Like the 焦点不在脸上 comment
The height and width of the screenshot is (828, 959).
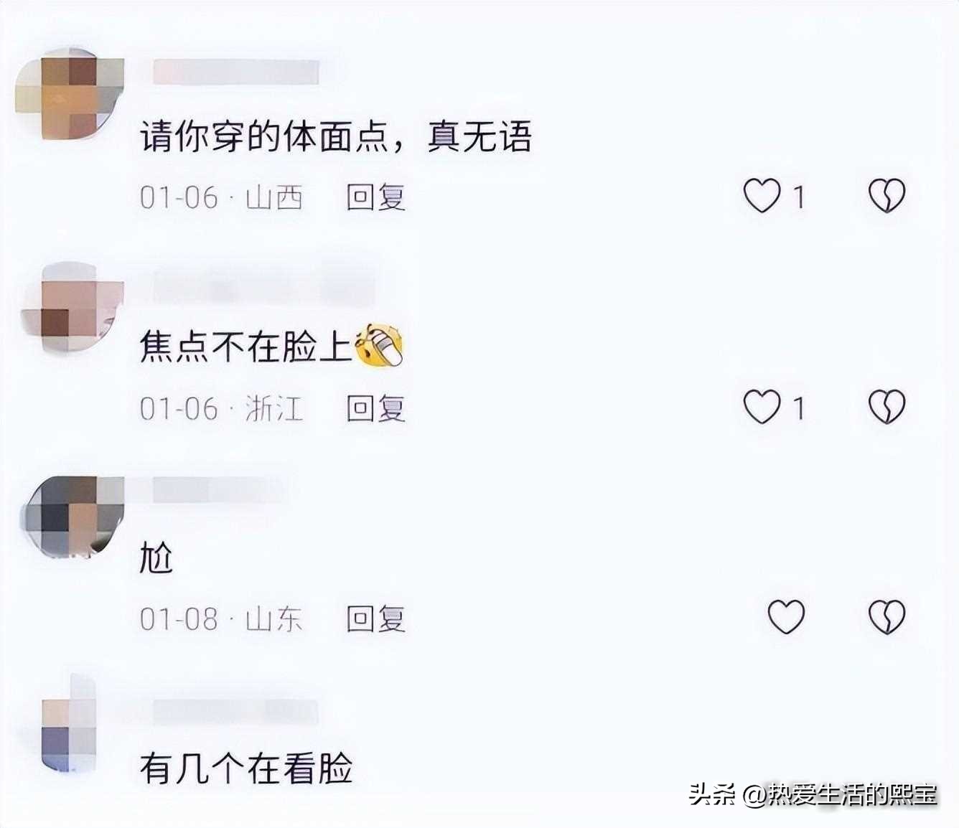(x=762, y=407)
